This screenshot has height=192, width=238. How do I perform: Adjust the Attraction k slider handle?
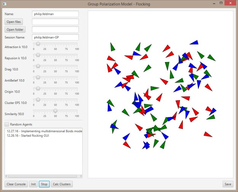[x=38, y=44]
